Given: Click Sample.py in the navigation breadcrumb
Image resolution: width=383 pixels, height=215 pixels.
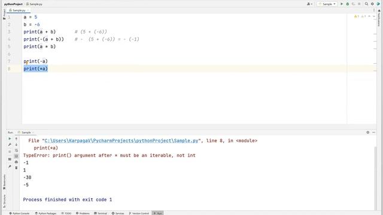Looking at the screenshot, I should 34,4.
